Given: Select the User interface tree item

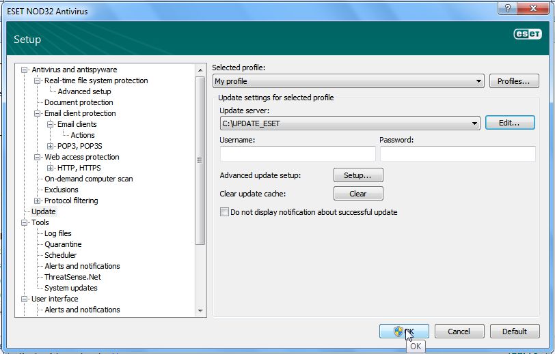Looking at the screenshot, I should 55,299.
